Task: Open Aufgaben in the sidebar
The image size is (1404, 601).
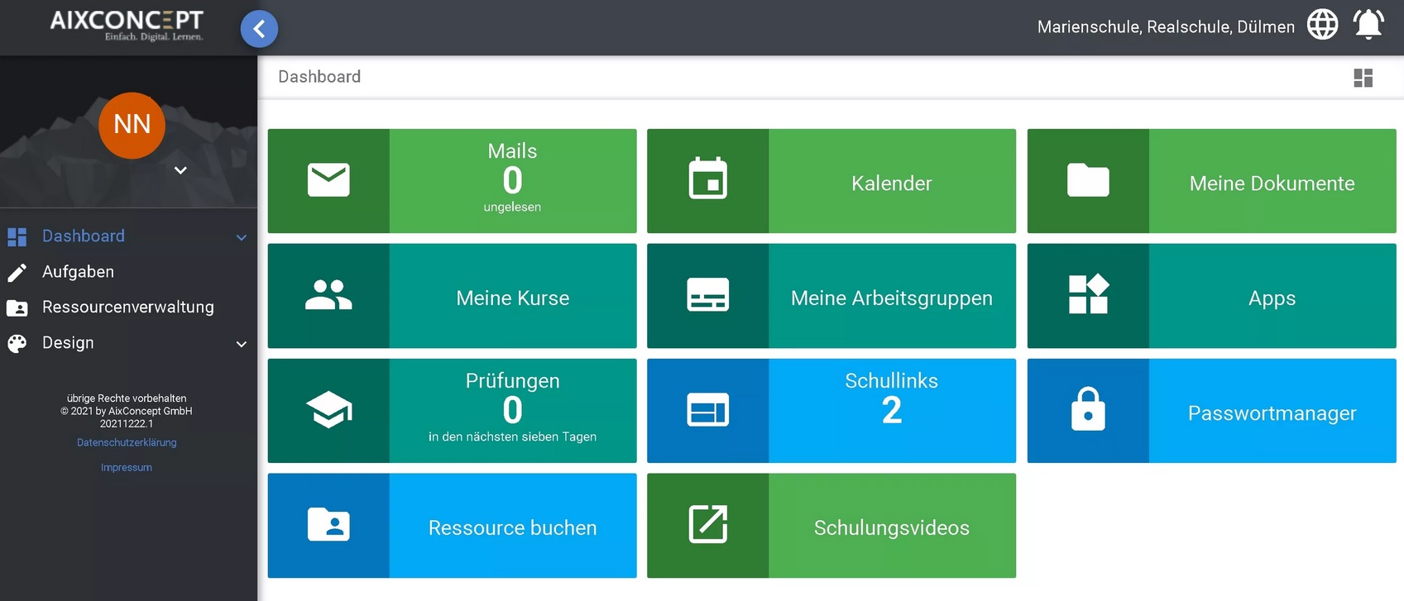Action: point(78,272)
